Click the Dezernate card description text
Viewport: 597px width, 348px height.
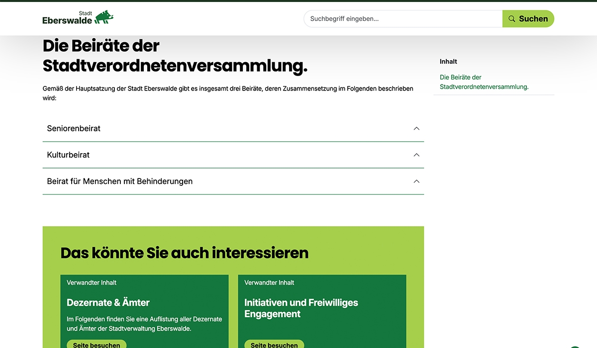[x=144, y=324]
